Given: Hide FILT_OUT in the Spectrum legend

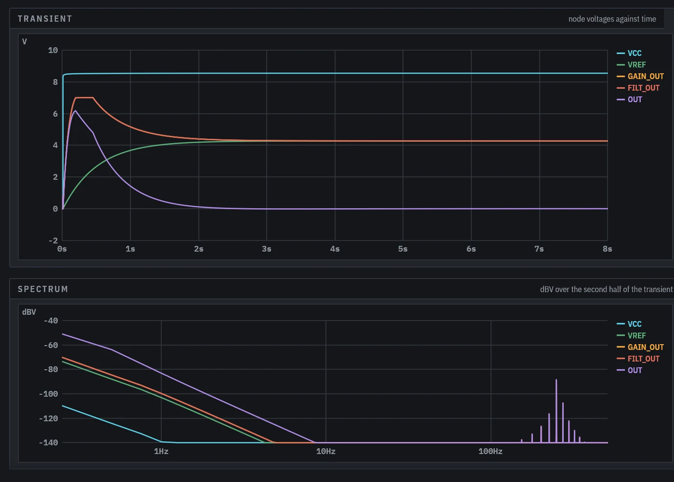Looking at the screenshot, I should pos(638,359).
